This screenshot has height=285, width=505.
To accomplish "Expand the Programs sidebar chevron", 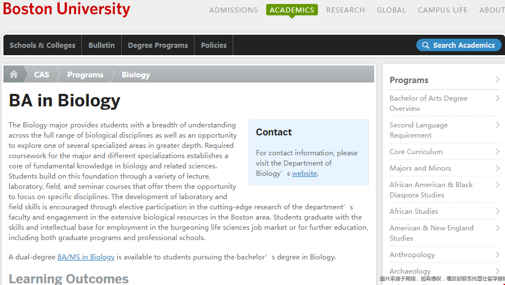I will point(498,80).
